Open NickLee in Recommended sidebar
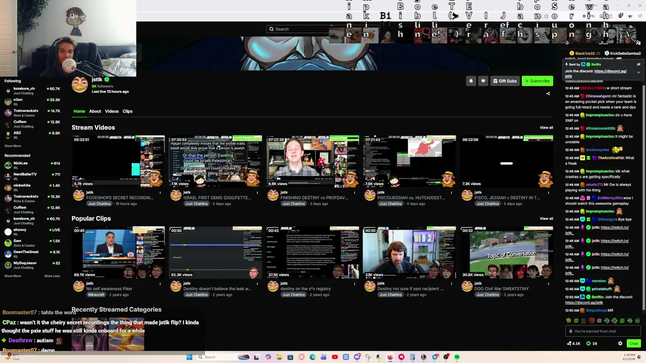This screenshot has height=363, width=646. [x=32, y=165]
